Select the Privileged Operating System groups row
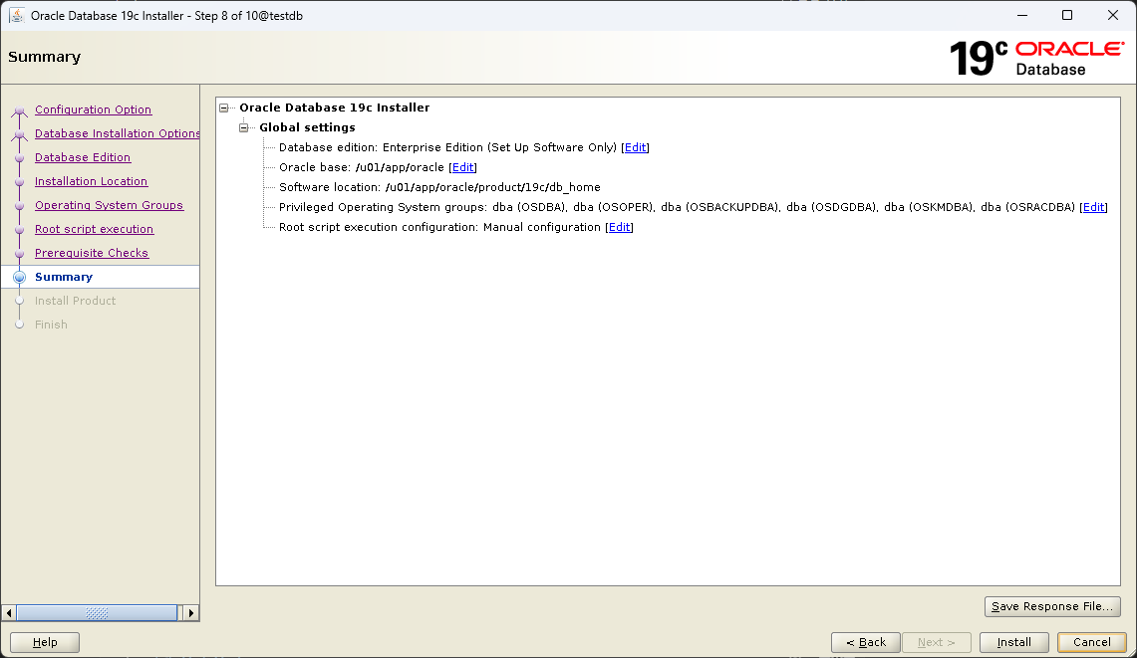Viewport: 1137px width, 658px height. tap(677, 207)
